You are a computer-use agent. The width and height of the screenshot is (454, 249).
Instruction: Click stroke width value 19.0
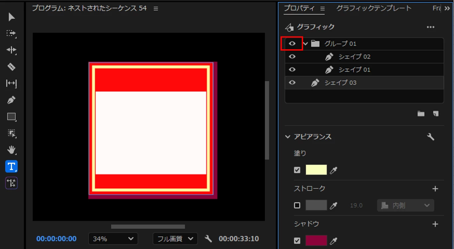(356, 205)
